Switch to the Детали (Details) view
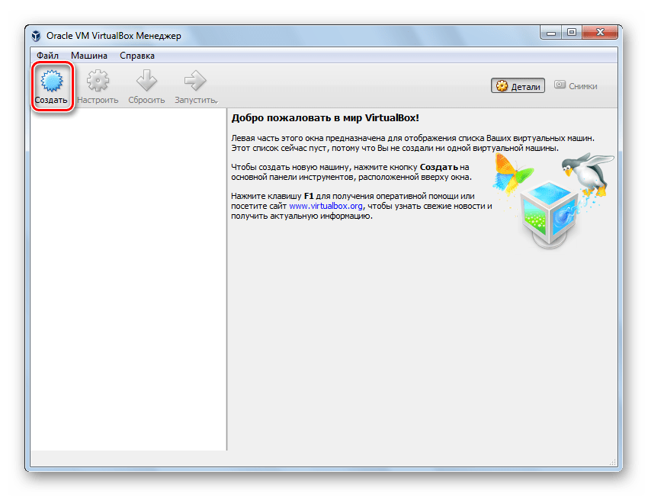The width and height of the screenshot is (648, 497). pyautogui.click(x=518, y=86)
